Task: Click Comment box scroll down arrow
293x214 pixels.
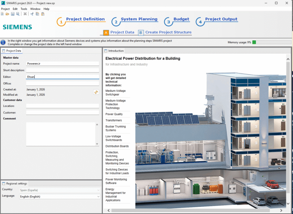Action: pos(97,144)
